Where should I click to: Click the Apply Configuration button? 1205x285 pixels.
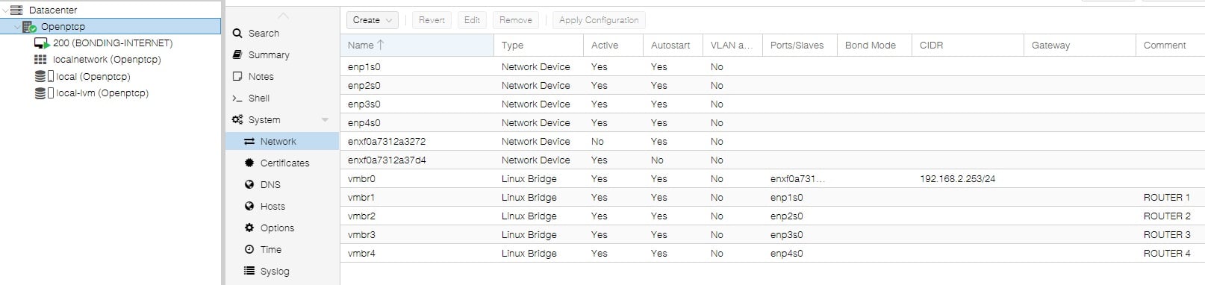(x=599, y=20)
